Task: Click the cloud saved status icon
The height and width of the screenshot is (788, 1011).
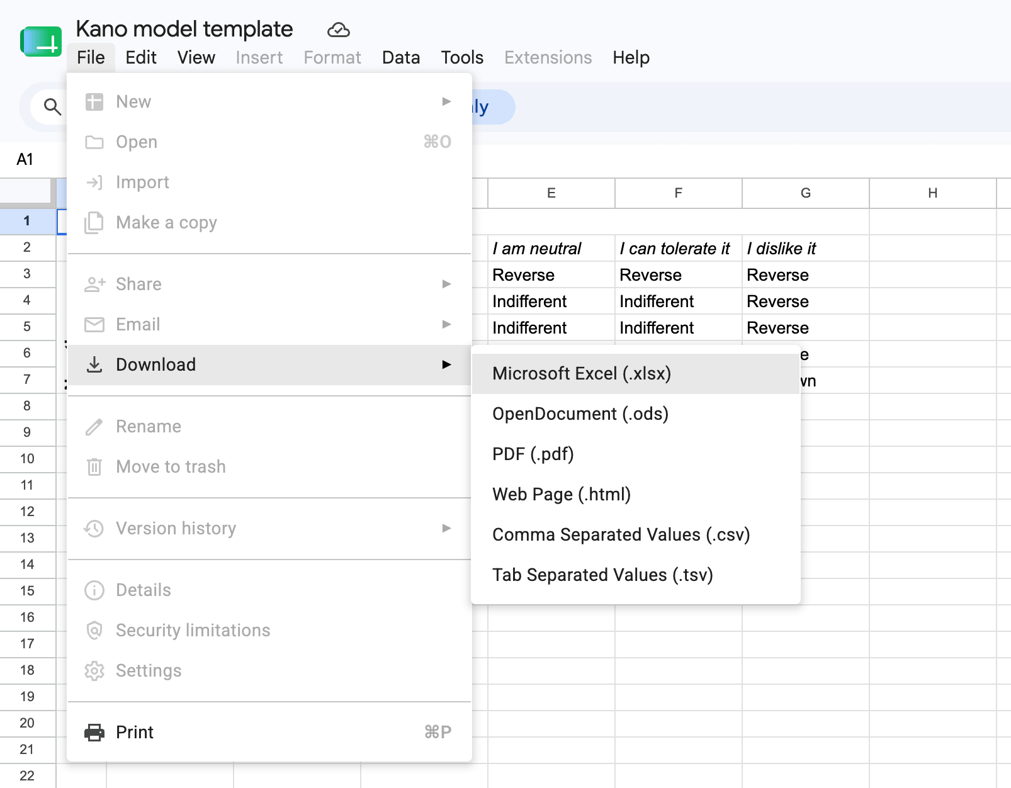Action: click(339, 30)
